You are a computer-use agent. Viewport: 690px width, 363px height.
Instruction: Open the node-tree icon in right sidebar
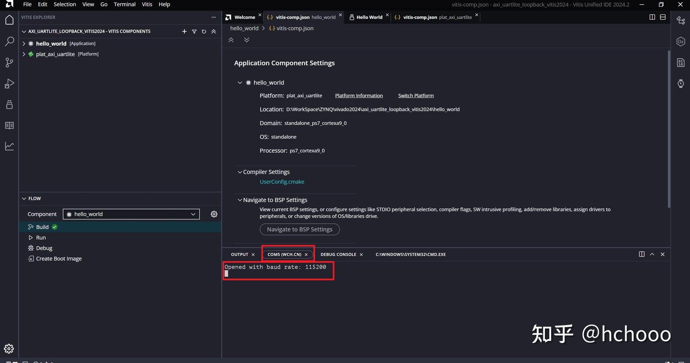[x=680, y=20]
